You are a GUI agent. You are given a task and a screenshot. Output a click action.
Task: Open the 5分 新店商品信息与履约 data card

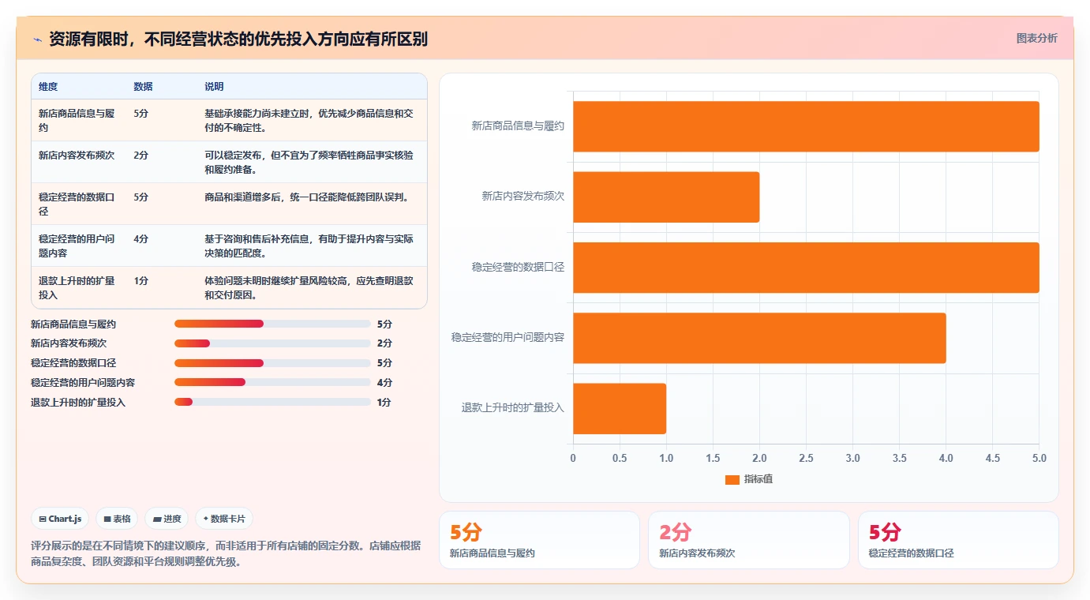tap(539, 540)
